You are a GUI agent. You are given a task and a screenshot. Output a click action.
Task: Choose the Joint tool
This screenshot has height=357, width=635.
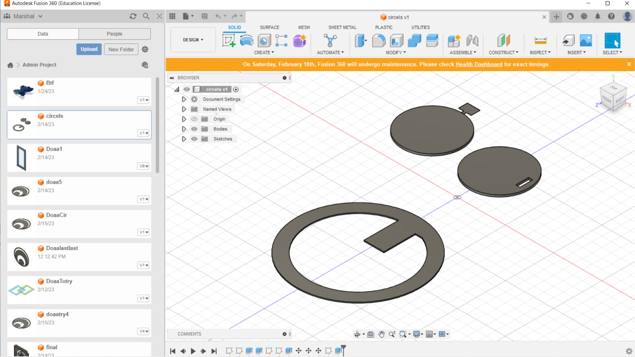472,40
